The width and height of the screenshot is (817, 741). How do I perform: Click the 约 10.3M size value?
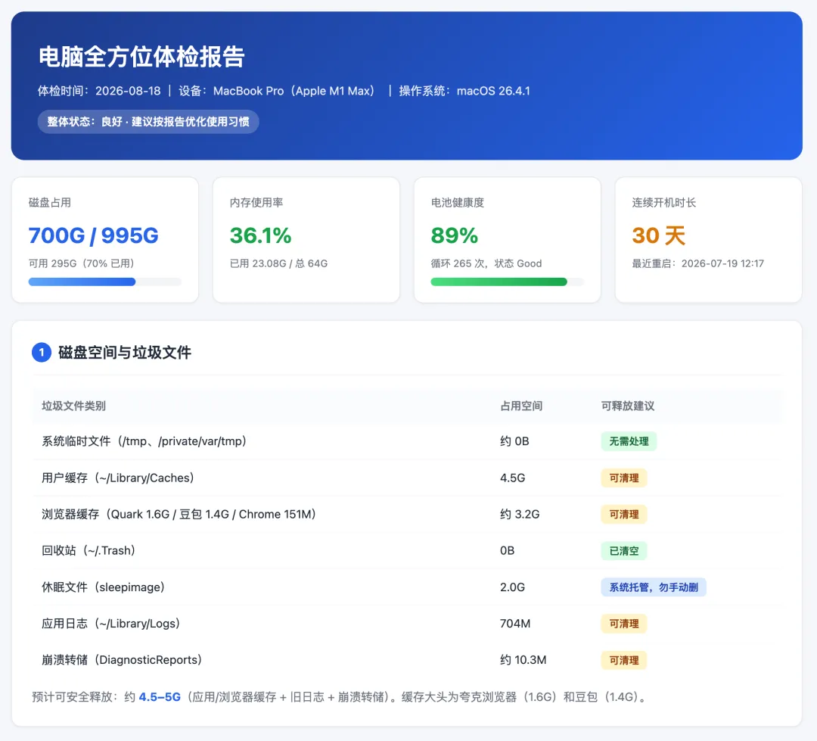click(523, 660)
